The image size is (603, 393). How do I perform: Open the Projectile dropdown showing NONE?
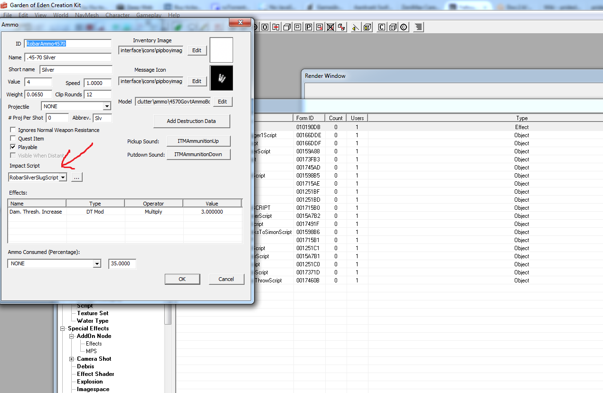pyautogui.click(x=107, y=106)
